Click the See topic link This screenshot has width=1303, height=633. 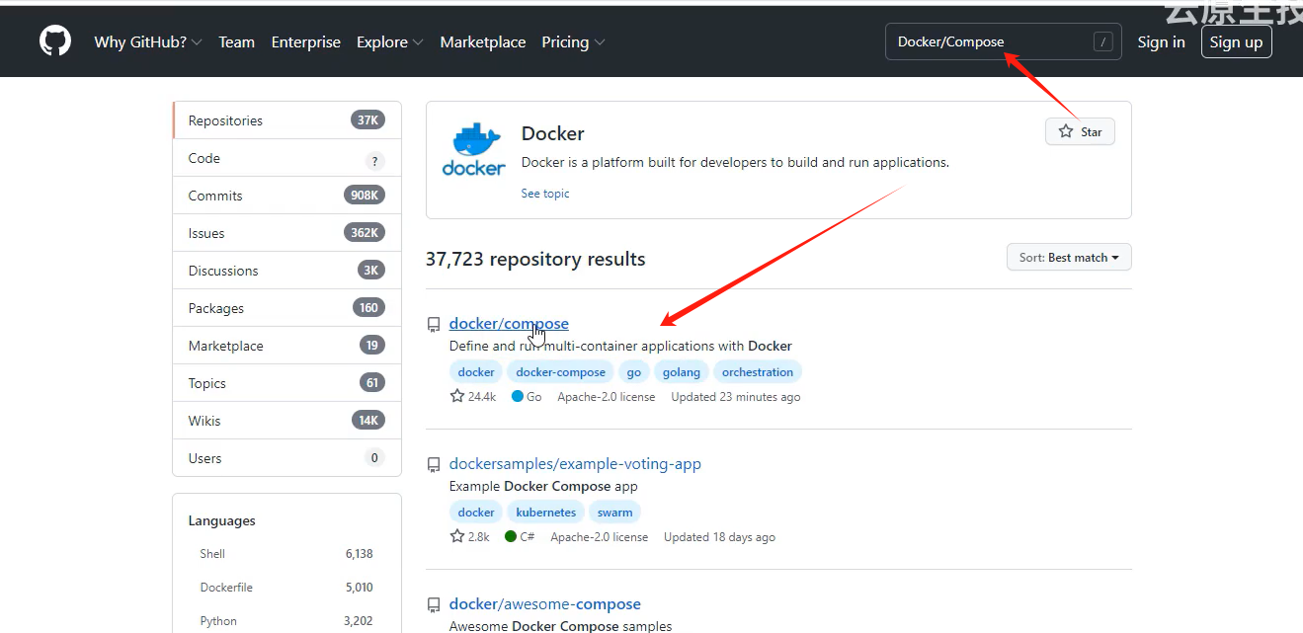point(544,193)
